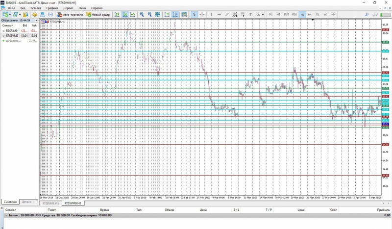The height and width of the screenshot is (229, 392).
Task: Open the indicators list icon
Action: (x=184, y=15)
